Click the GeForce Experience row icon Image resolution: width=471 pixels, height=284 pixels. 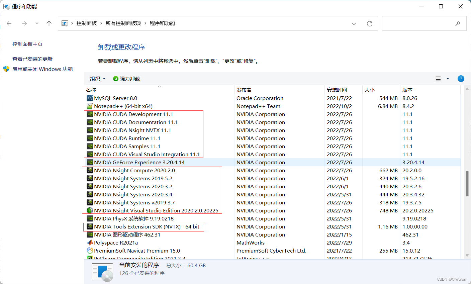[x=90, y=162]
